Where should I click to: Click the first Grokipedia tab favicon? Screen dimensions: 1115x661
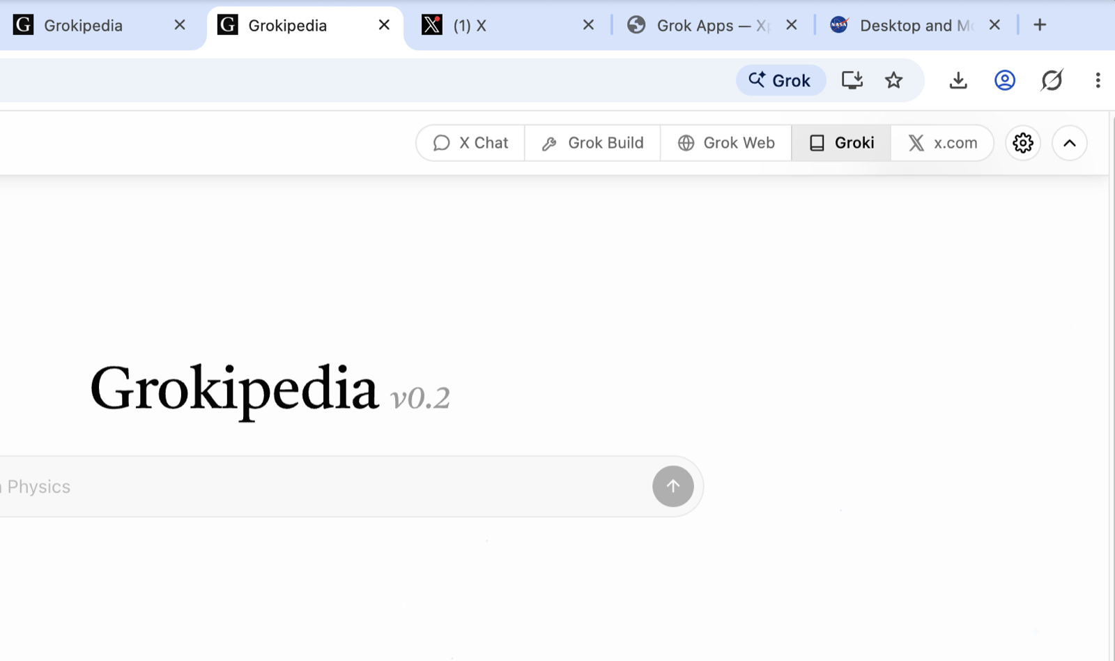pos(23,25)
